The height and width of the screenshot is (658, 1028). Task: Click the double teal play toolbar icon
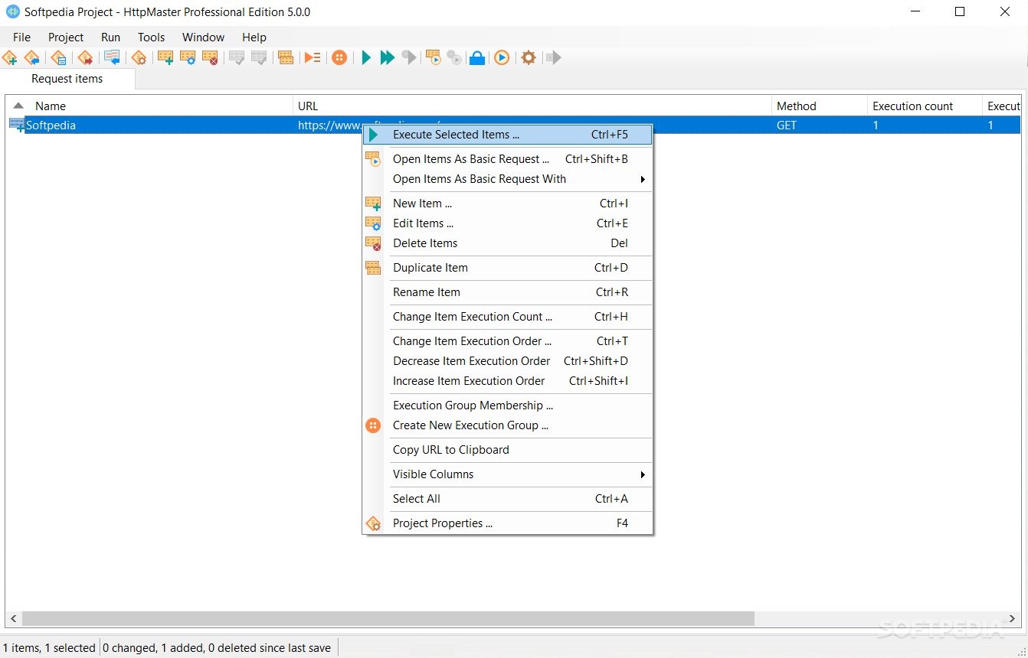click(388, 57)
